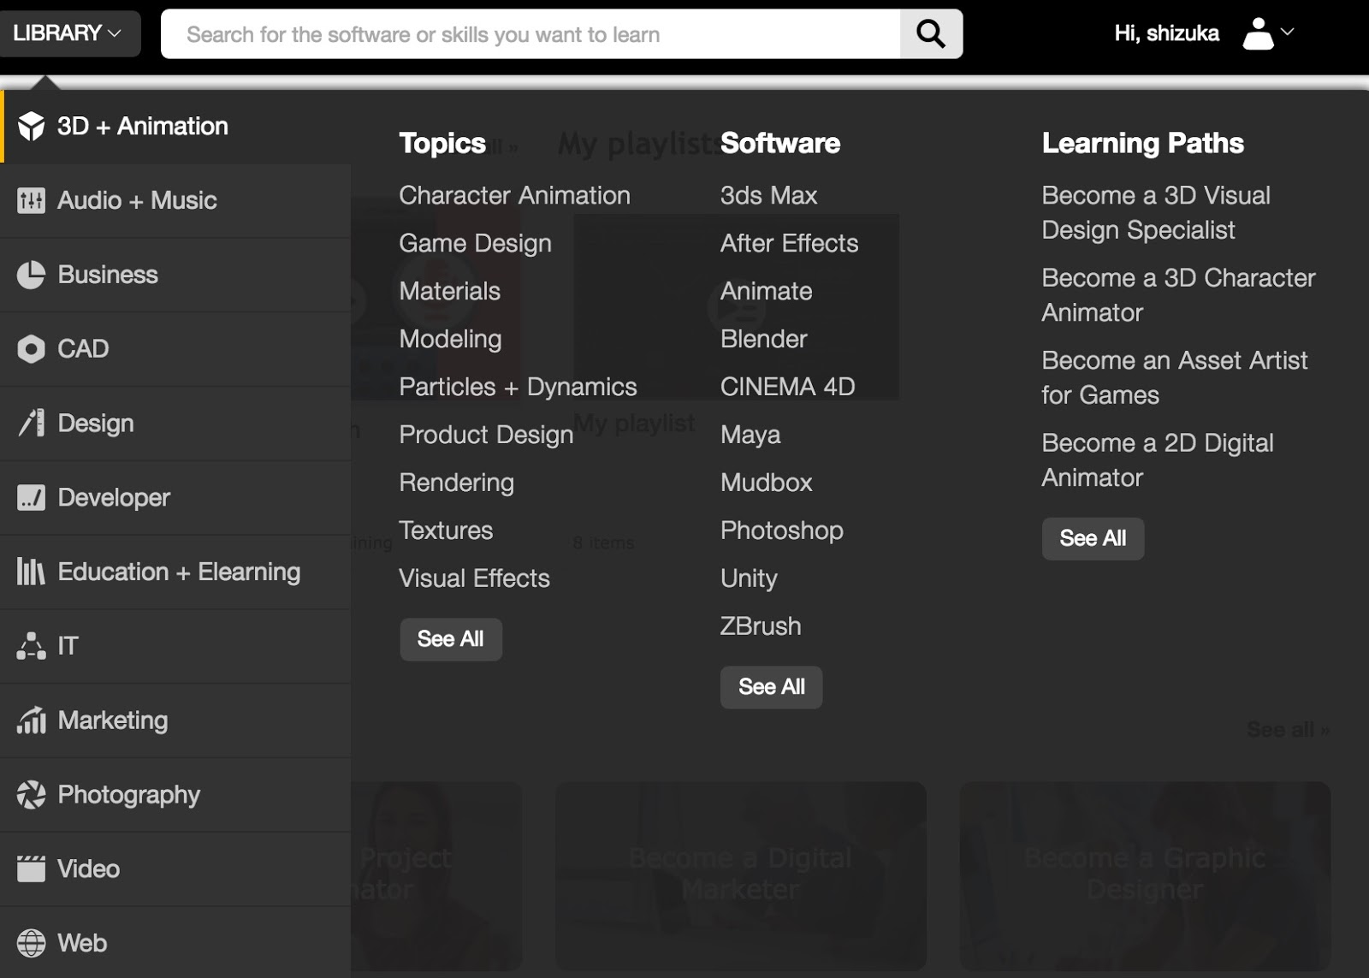Click the Business pie chart icon
This screenshot has width=1369, height=978.
point(31,275)
